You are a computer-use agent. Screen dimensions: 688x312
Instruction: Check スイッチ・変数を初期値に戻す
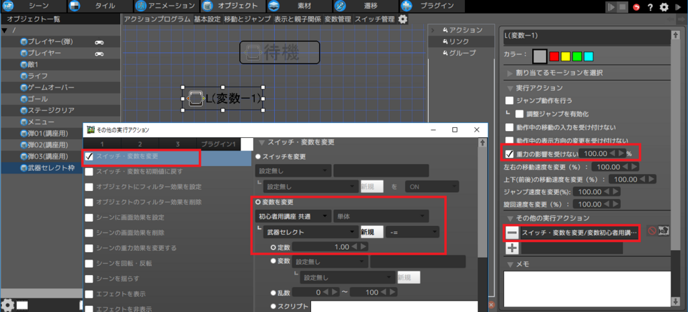89,171
